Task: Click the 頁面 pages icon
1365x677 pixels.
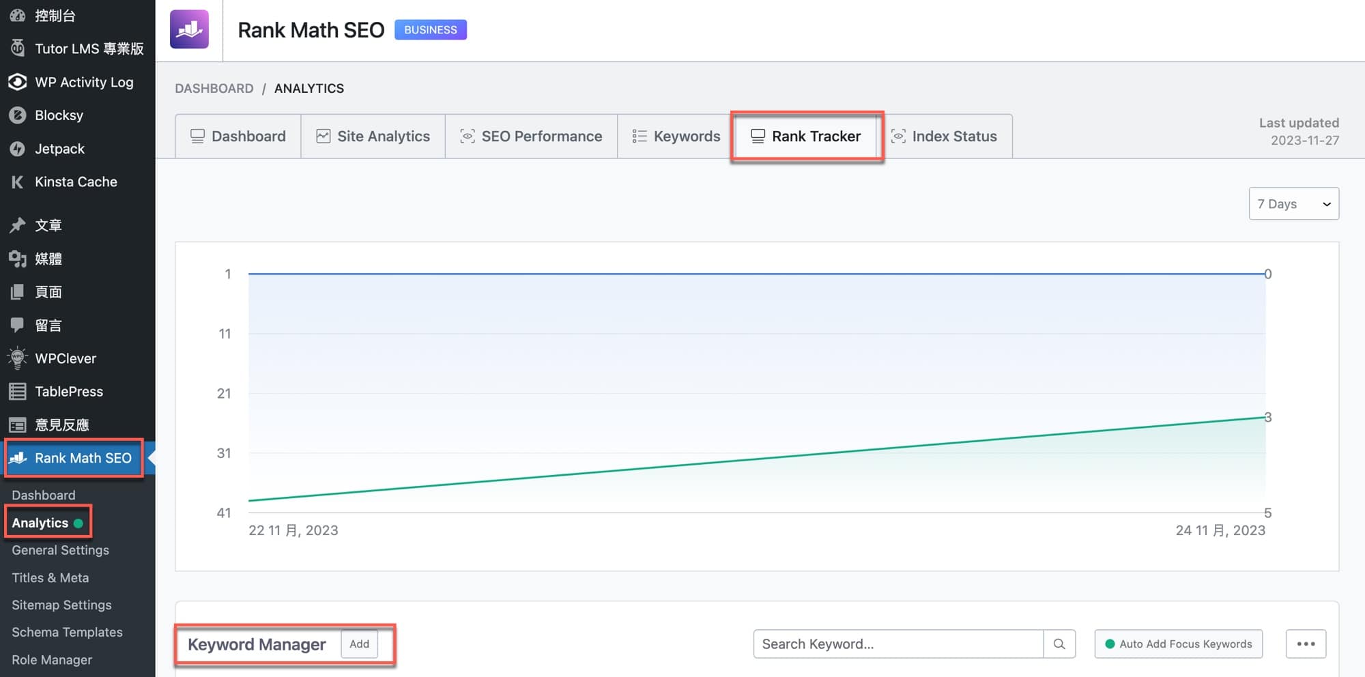Action: pyautogui.click(x=18, y=292)
